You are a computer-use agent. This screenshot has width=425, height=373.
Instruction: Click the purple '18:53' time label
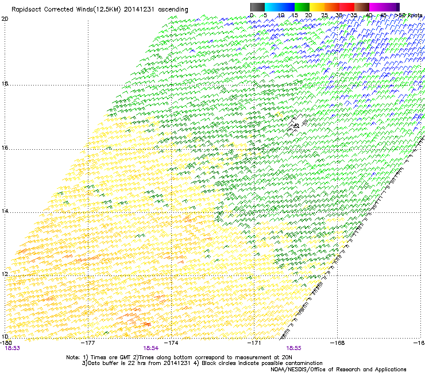pos(13,348)
